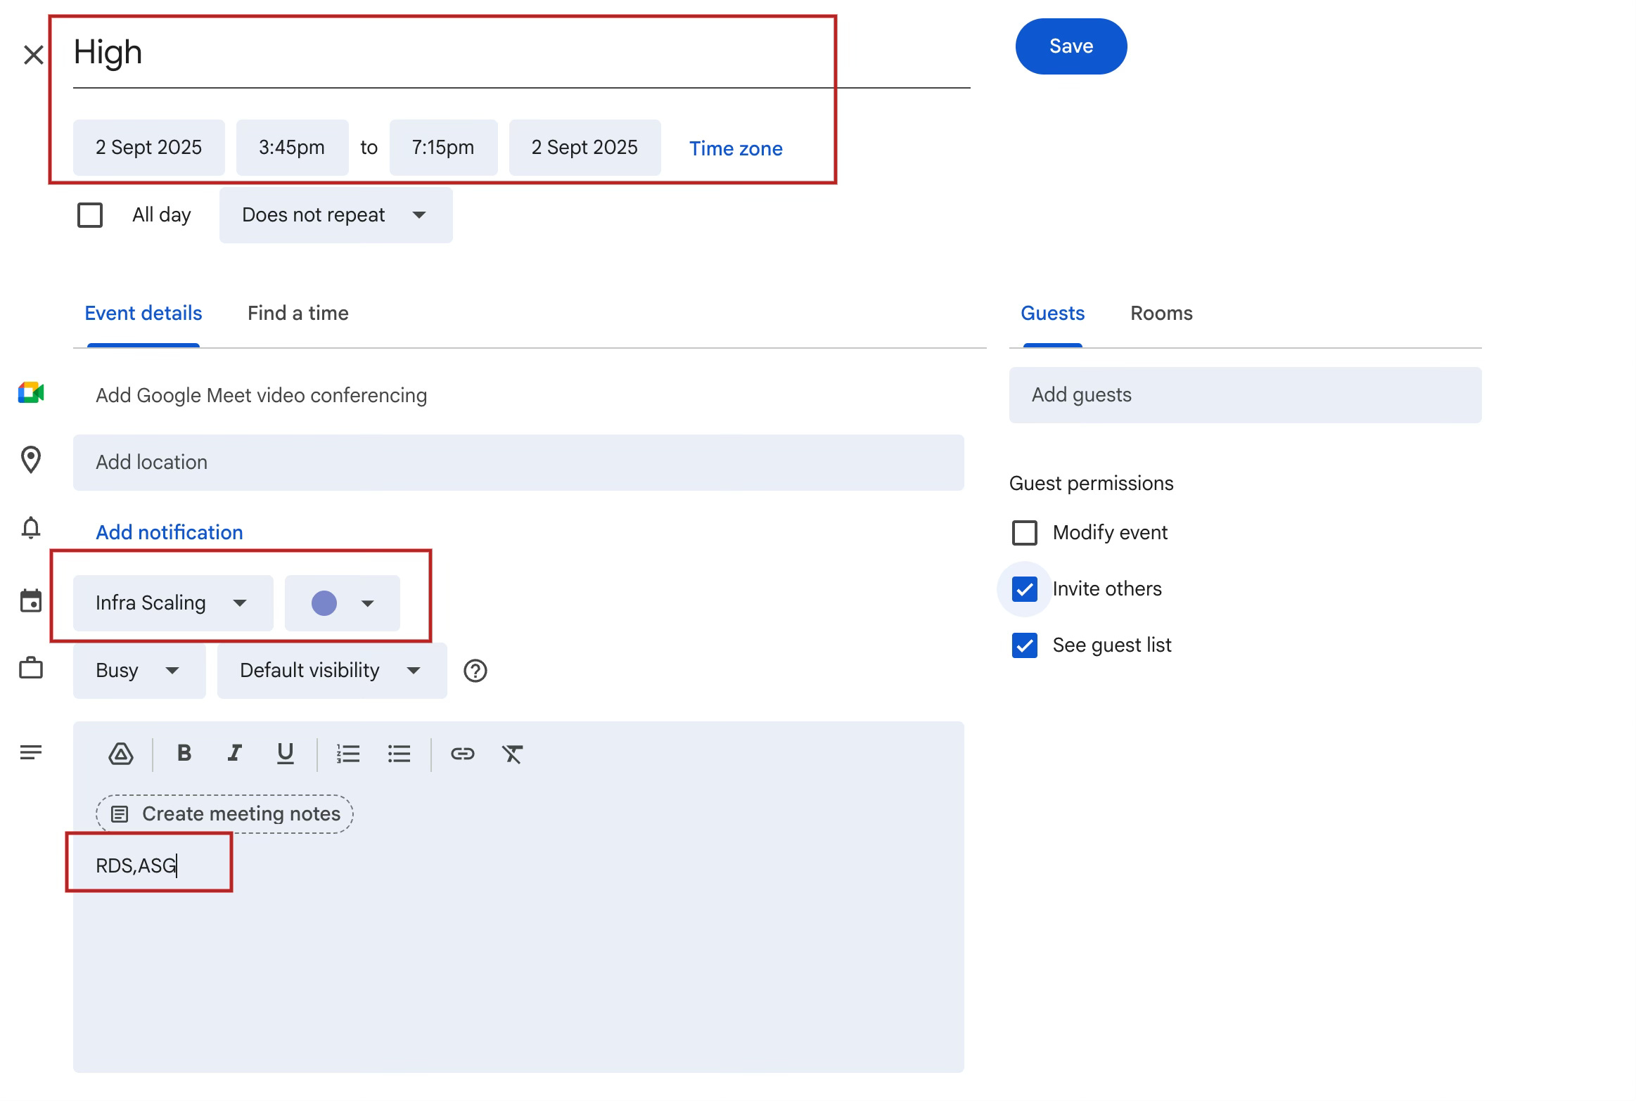The image size is (1636, 1101).
Task: Click the Google Drive attachment icon
Action: click(121, 754)
